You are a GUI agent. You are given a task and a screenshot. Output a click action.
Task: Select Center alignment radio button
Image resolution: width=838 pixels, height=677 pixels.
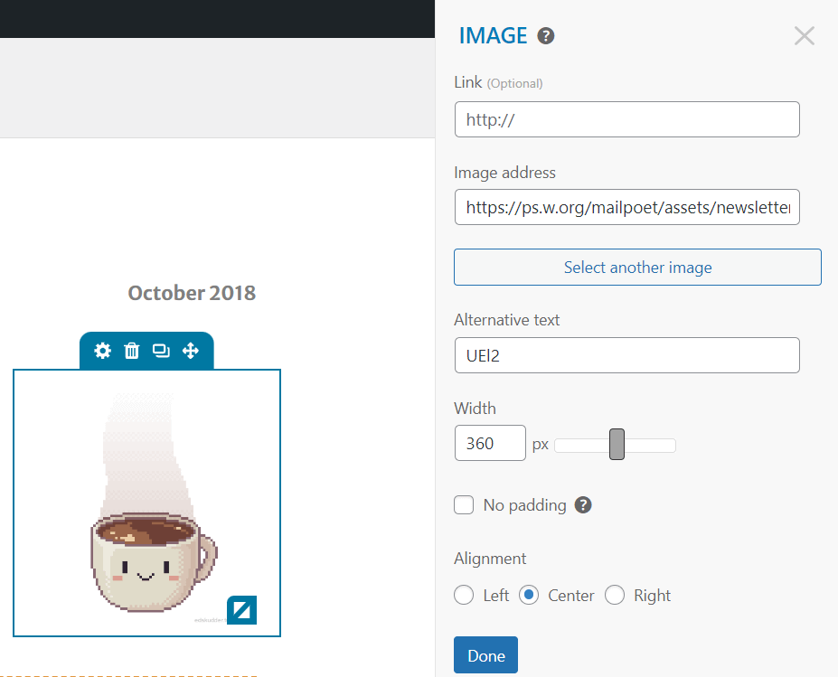529,595
